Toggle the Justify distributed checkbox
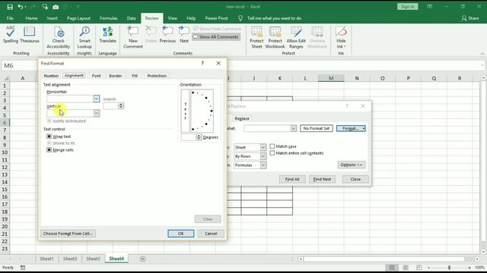Screen dimensions: 487x273 coord(49,121)
